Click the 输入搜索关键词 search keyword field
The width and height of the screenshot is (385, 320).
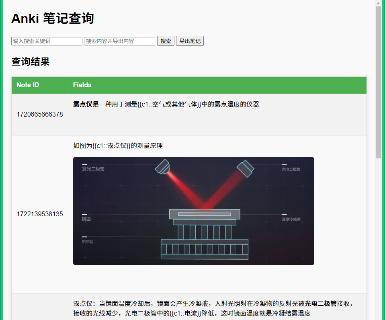coord(47,41)
